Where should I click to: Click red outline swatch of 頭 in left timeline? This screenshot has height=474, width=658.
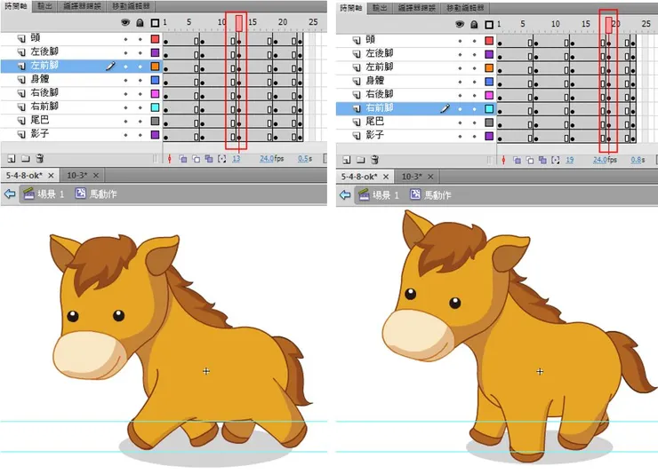pos(156,39)
